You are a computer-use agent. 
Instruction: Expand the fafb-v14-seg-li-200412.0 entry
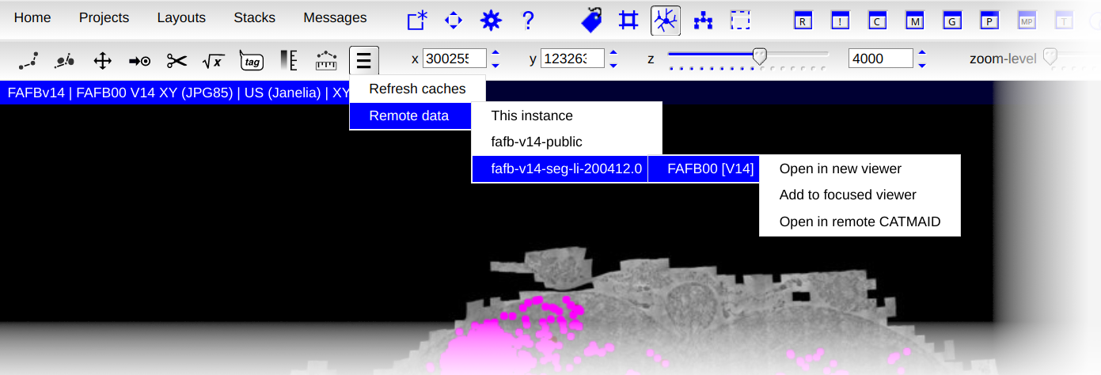559,168
